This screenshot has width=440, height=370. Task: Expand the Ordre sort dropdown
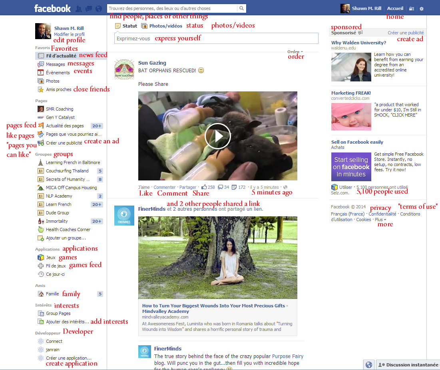(295, 51)
